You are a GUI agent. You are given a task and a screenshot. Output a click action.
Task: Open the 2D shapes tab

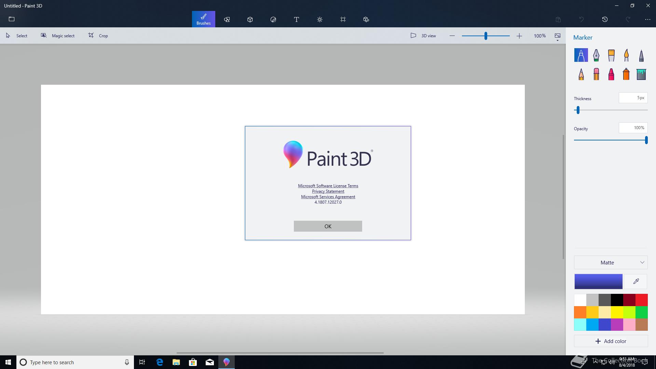[227, 19]
